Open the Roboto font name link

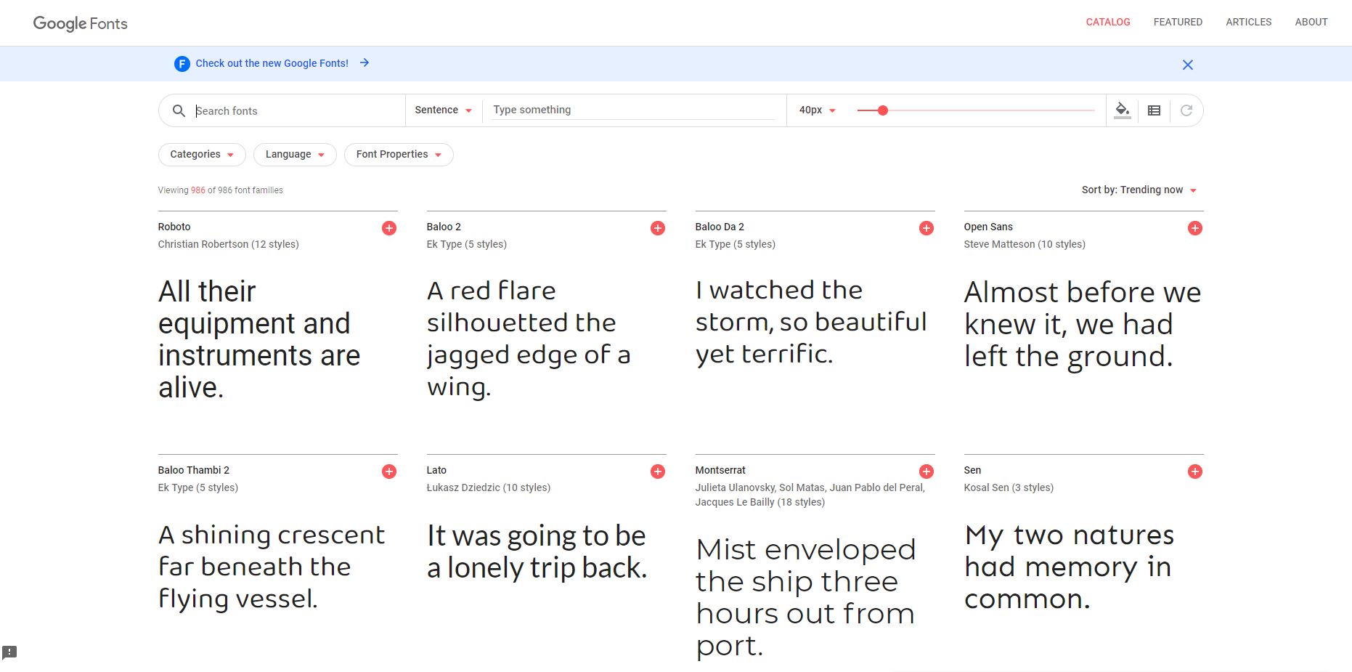(x=174, y=227)
